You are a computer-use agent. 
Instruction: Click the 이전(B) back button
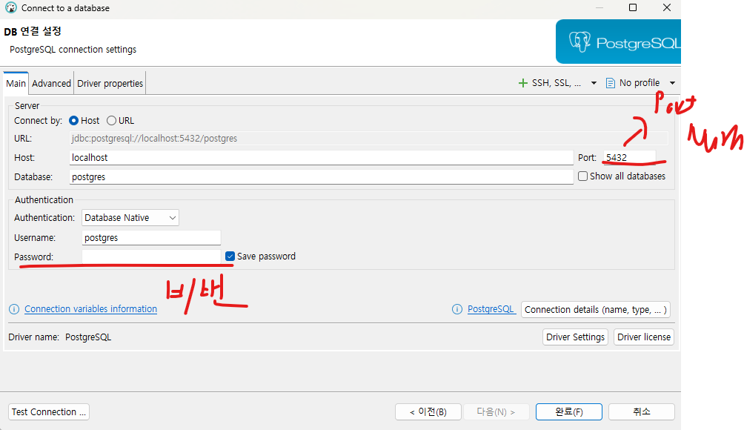[x=428, y=412]
